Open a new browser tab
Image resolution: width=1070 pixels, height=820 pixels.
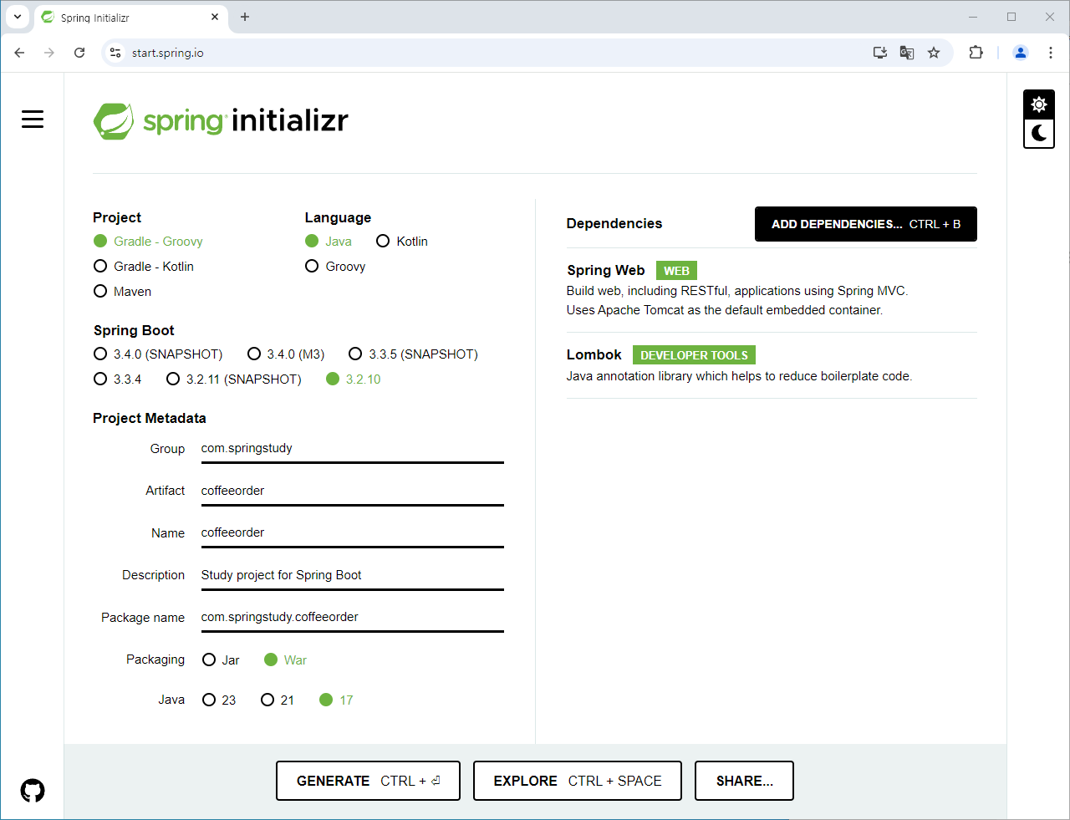[x=245, y=17]
